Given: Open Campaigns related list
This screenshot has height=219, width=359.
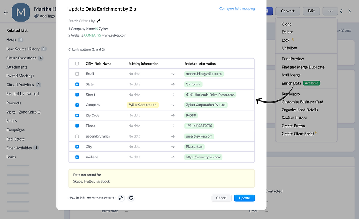Looking at the screenshot, I should coord(15,130).
